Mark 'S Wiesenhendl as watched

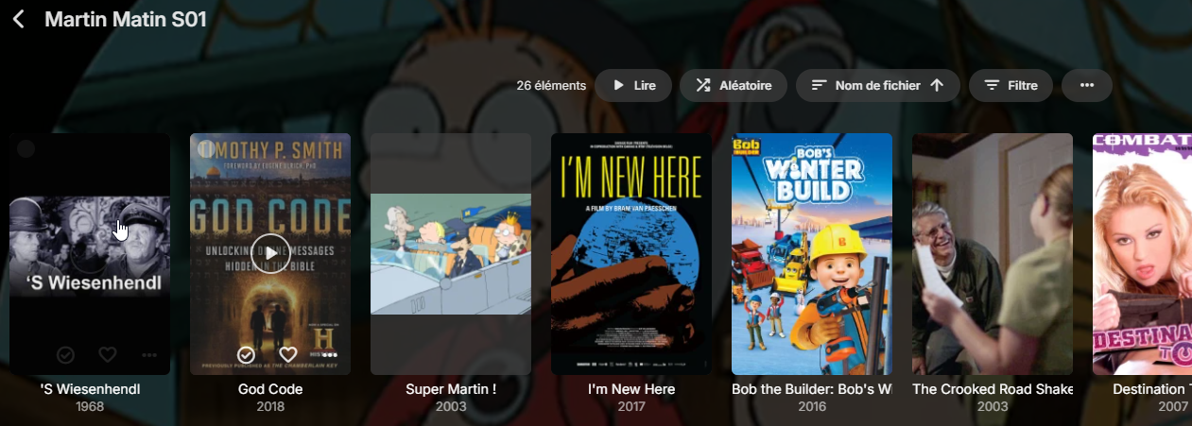65,354
